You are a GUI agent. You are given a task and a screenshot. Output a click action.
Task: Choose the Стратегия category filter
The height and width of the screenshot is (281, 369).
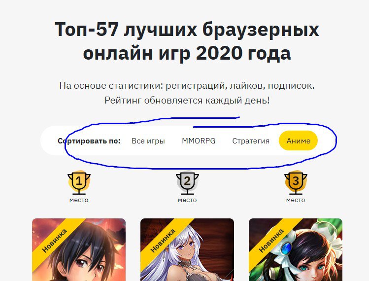tap(251, 140)
